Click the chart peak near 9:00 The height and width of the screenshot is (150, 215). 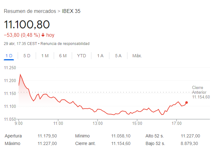pyautogui.click(x=20, y=75)
